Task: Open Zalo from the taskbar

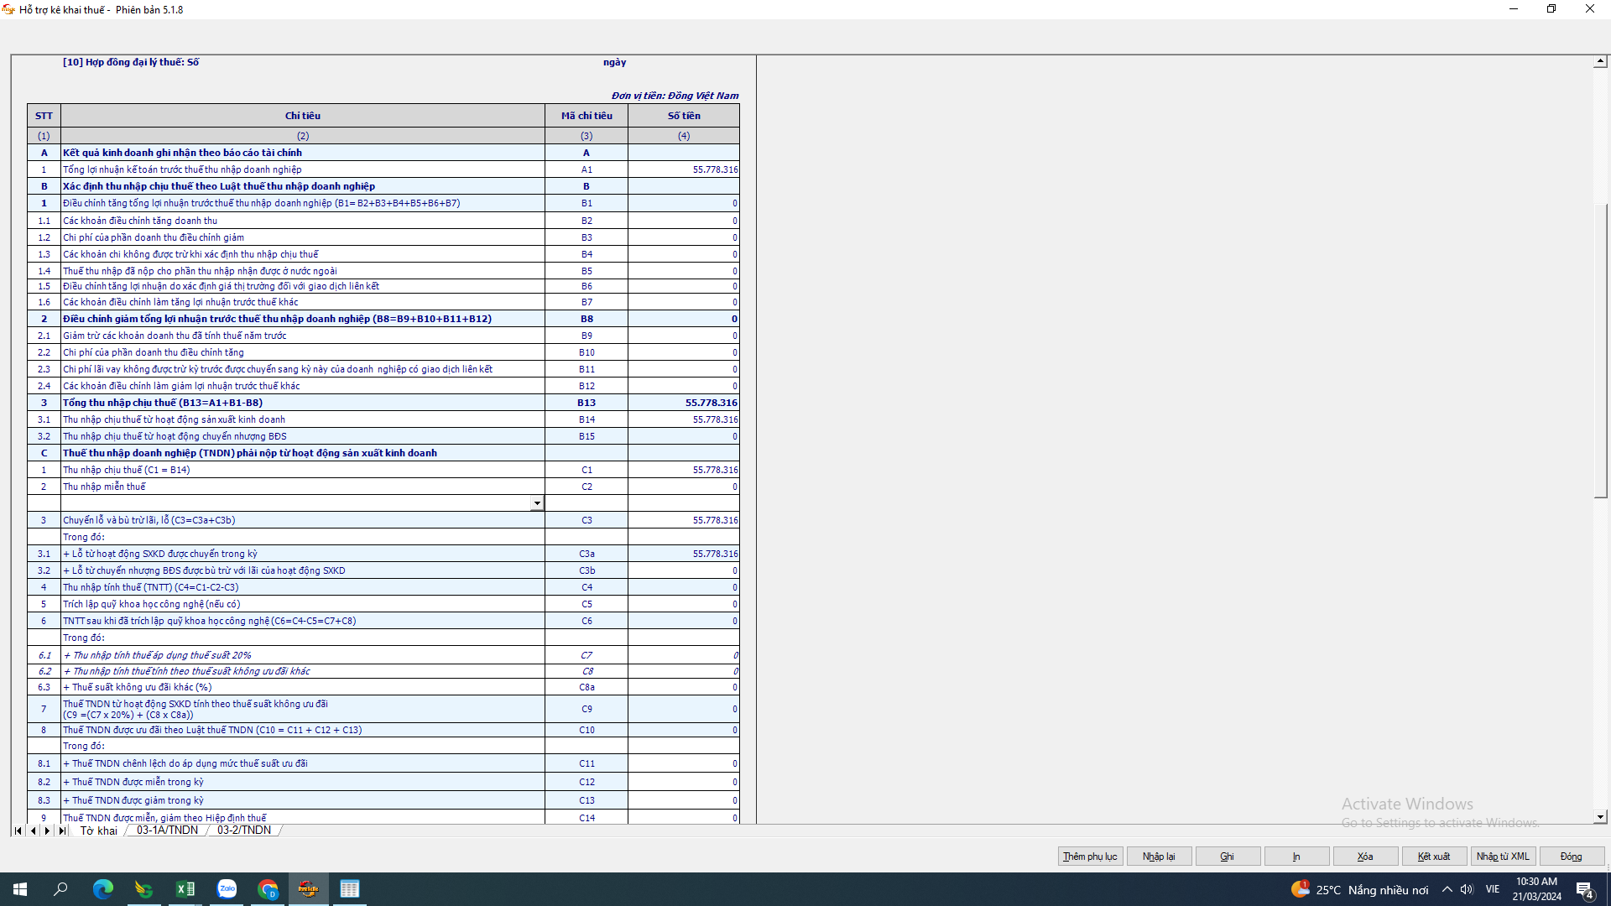Action: [227, 889]
